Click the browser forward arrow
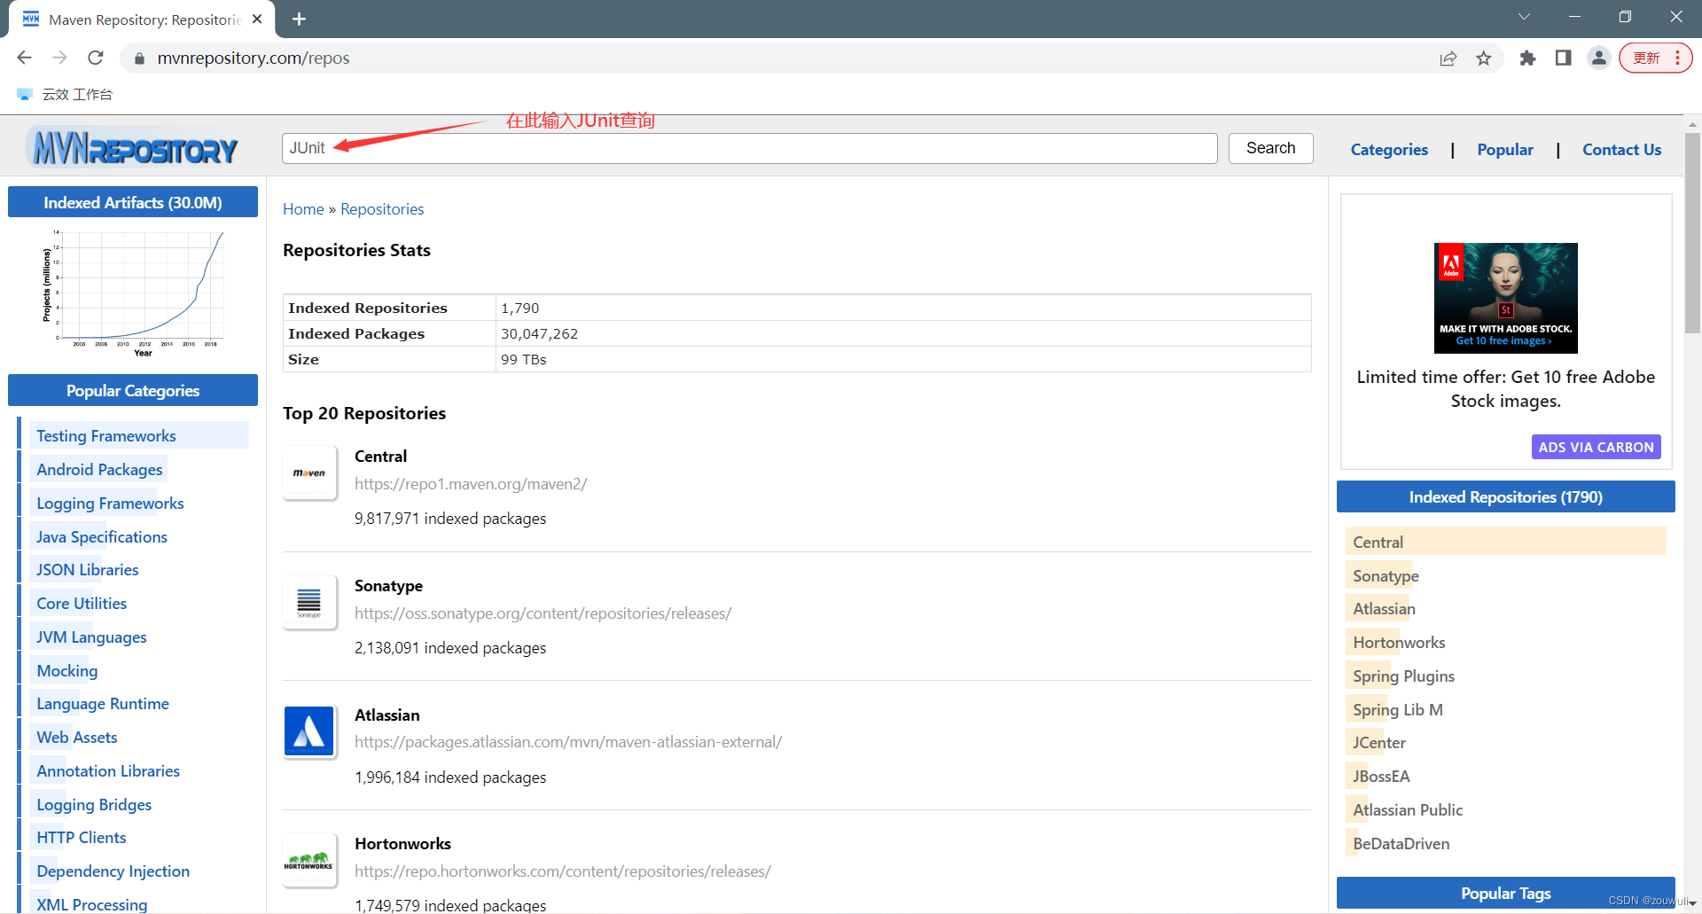The image size is (1702, 914). (x=59, y=58)
